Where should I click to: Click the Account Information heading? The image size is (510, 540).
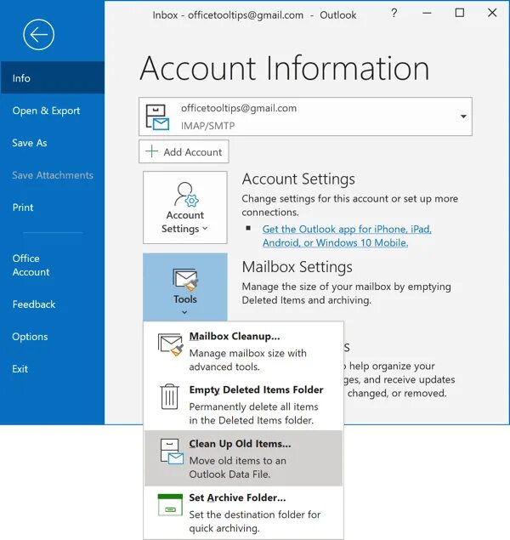tap(285, 68)
